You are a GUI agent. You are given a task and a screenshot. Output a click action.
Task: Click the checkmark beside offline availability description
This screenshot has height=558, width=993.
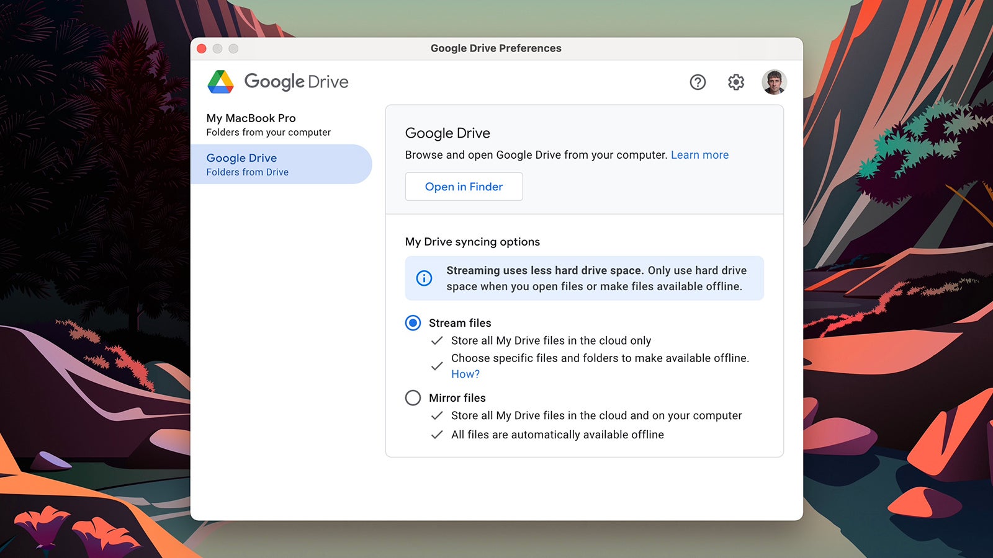pyautogui.click(x=437, y=435)
